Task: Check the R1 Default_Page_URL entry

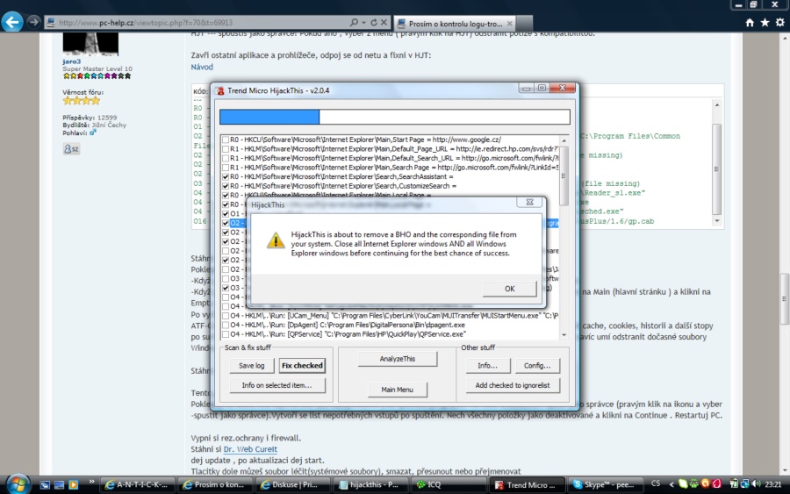Action: (x=226, y=149)
